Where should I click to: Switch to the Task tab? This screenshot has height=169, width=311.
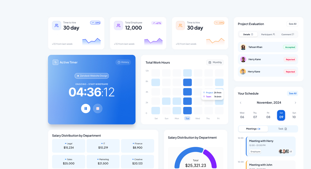click(x=283, y=129)
